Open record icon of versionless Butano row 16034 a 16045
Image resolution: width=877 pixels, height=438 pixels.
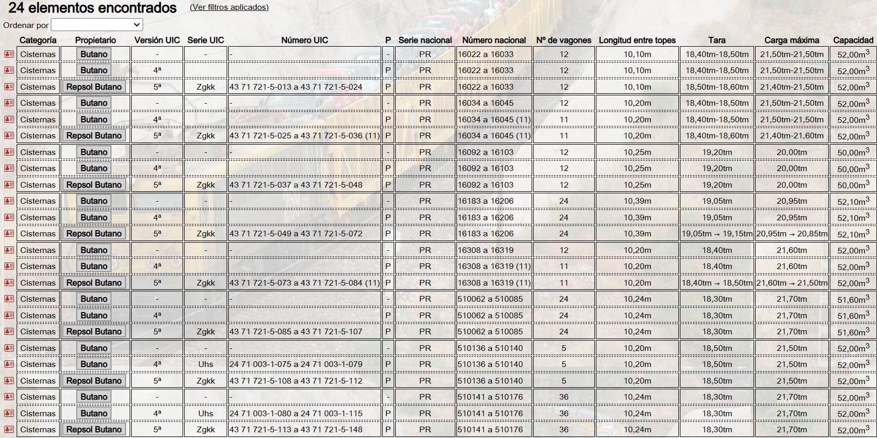(9, 103)
